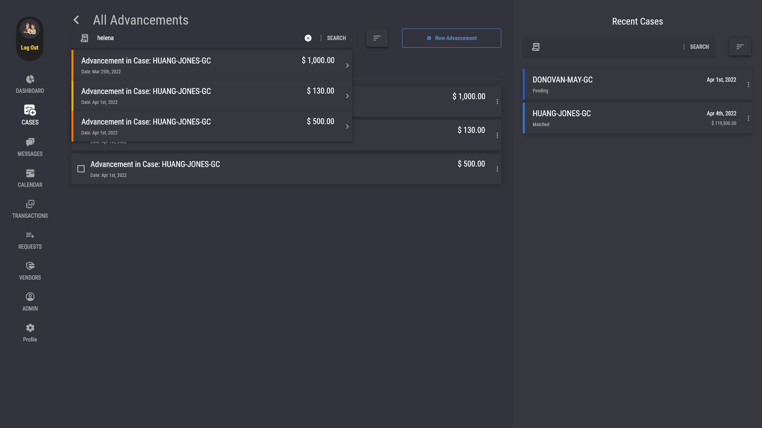
Task: Expand the $500.00 search suggestion chevron
Action: pyautogui.click(x=347, y=127)
